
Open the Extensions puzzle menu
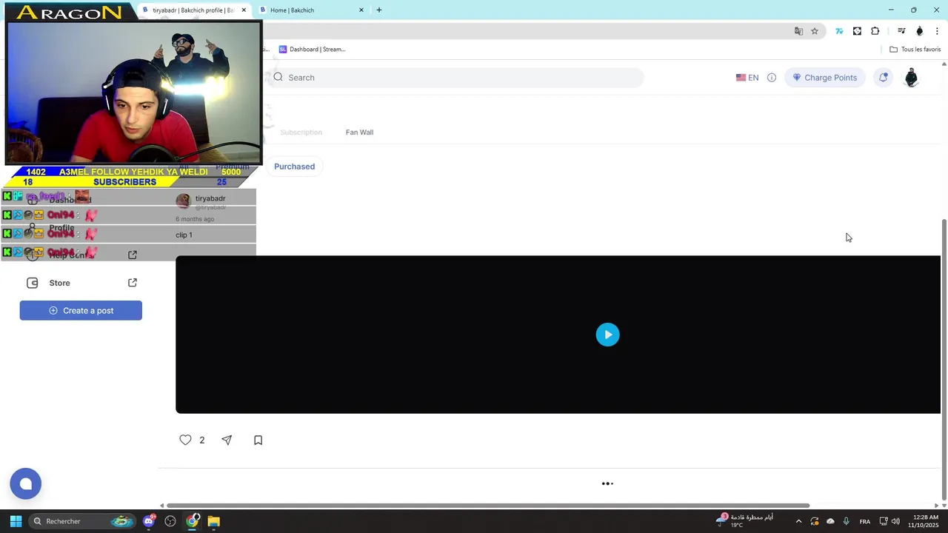875,31
